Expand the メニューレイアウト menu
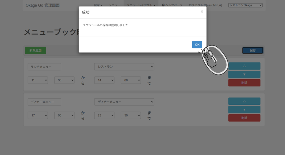 [141, 5]
